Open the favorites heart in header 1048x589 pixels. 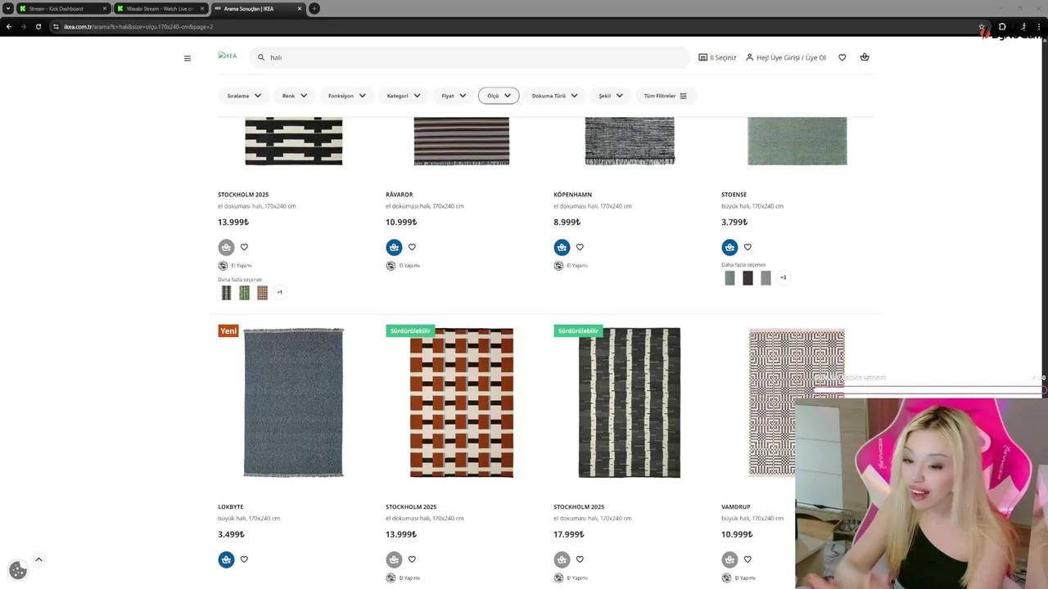click(842, 57)
